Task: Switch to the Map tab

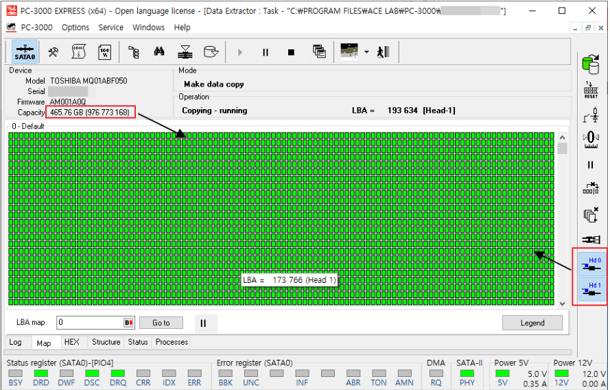Action: point(44,343)
